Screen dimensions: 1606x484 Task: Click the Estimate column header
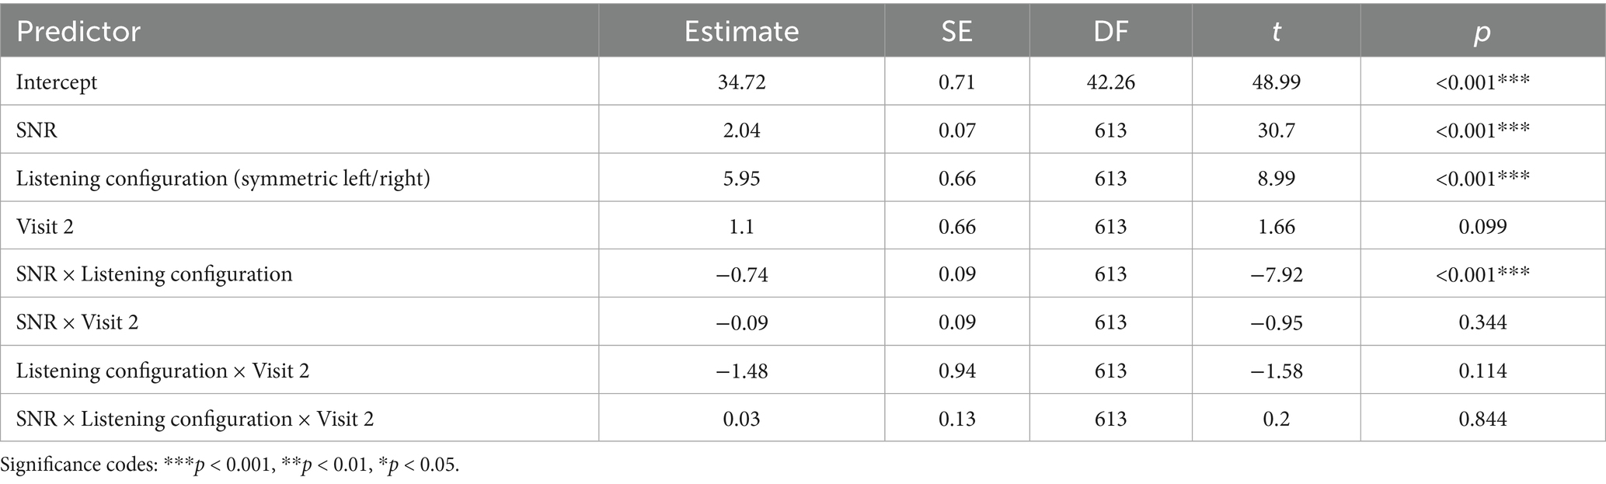[x=741, y=32]
